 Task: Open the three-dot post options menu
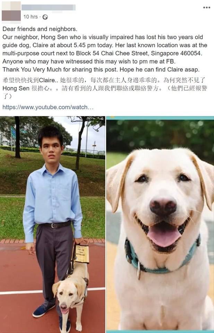pos(207,7)
